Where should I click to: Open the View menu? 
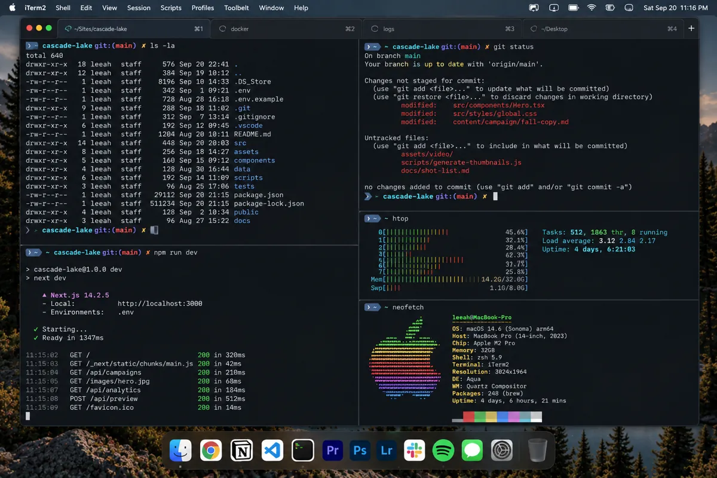tap(109, 8)
